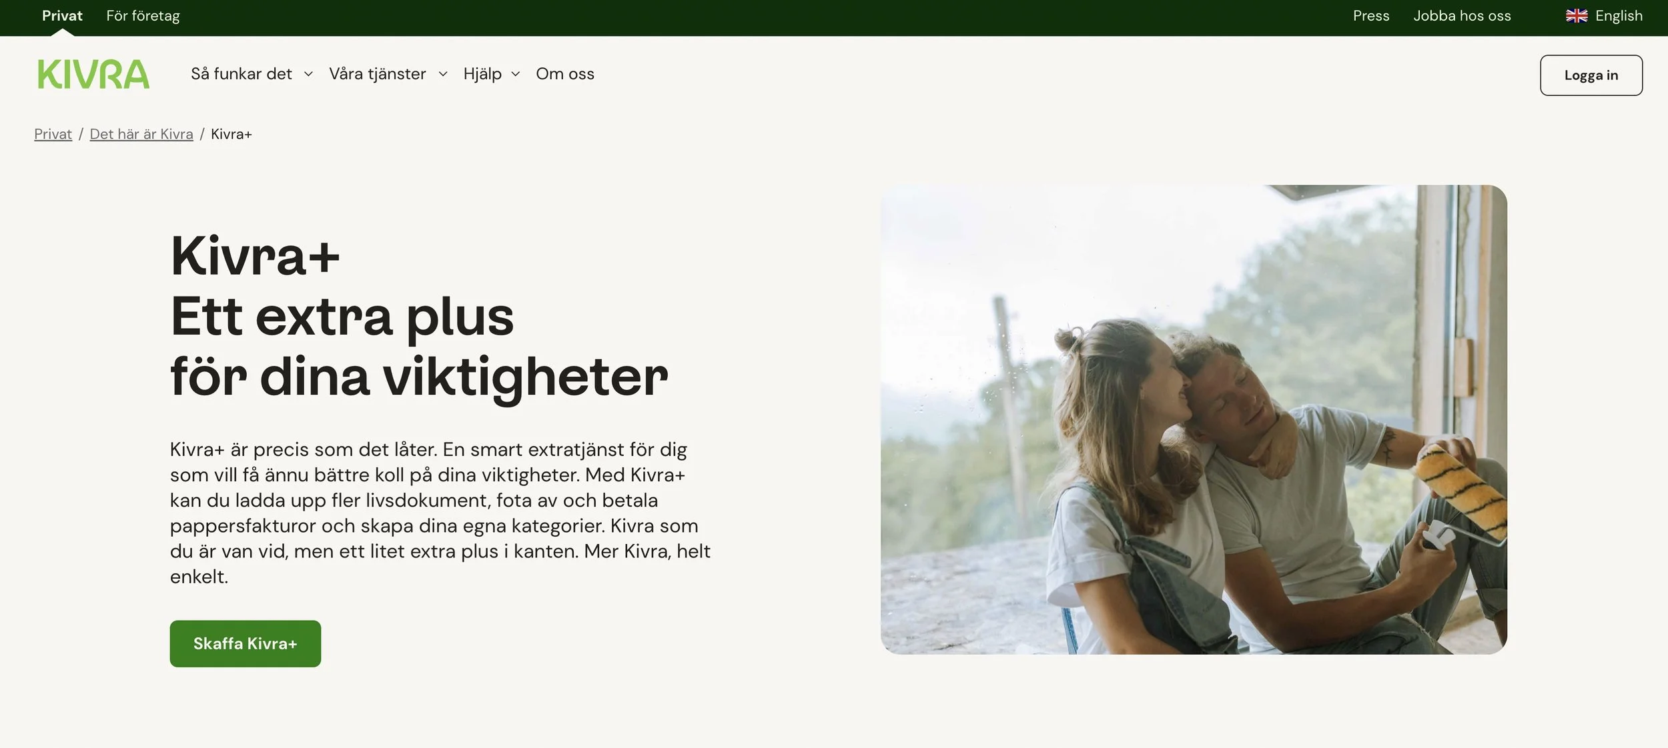
Task: Open the Våra tjänster menu
Action: [378, 74]
